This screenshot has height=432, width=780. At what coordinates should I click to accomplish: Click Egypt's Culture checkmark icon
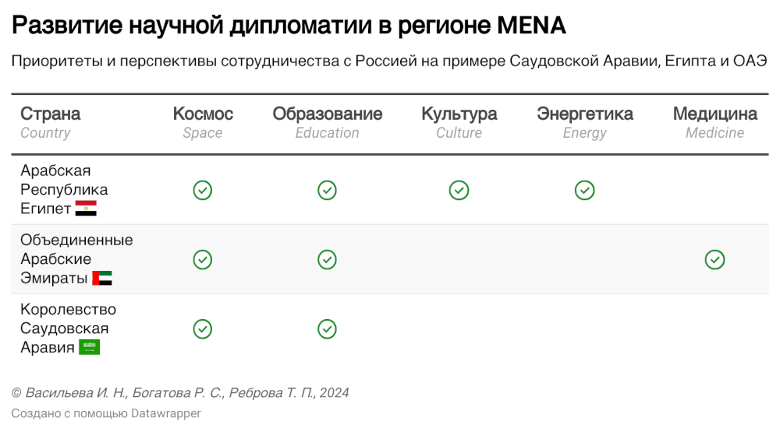tap(459, 190)
